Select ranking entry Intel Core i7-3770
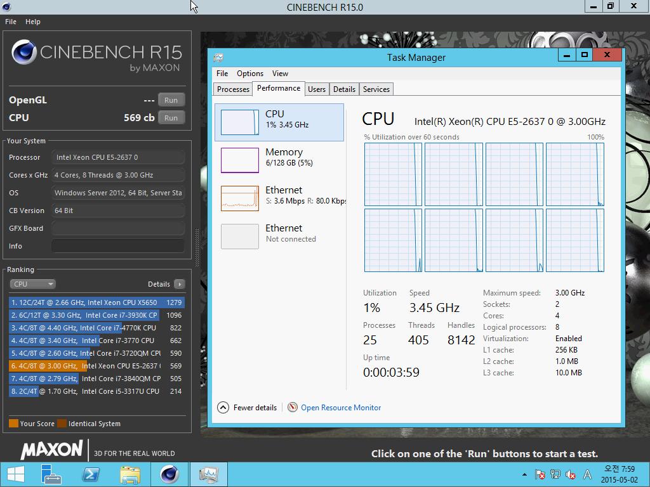This screenshot has height=487, width=650. coord(96,341)
